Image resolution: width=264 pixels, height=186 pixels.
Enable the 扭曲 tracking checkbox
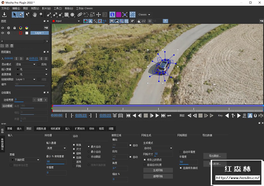click(x=74, y=157)
